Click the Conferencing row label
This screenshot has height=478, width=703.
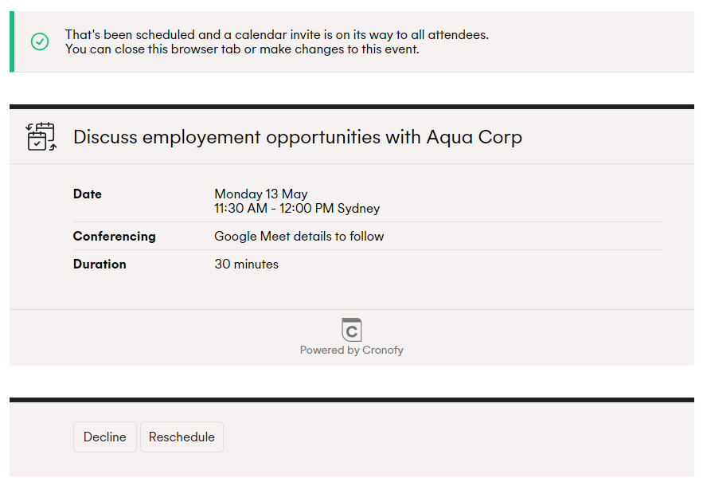point(115,236)
